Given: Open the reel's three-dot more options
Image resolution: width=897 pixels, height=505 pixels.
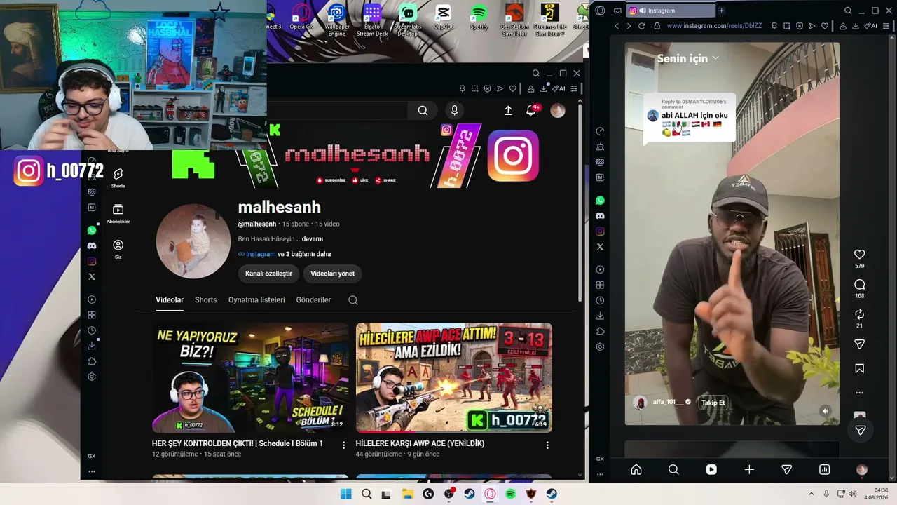Looking at the screenshot, I should [859, 393].
